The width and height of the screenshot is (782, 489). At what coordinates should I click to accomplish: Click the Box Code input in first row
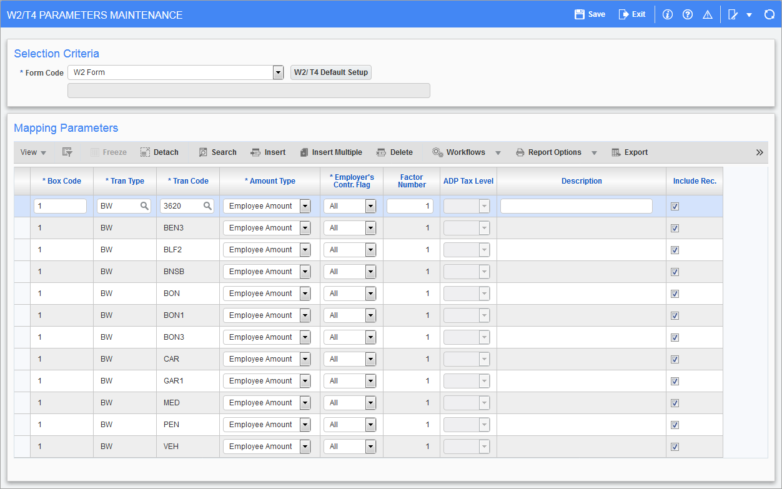[x=60, y=206]
